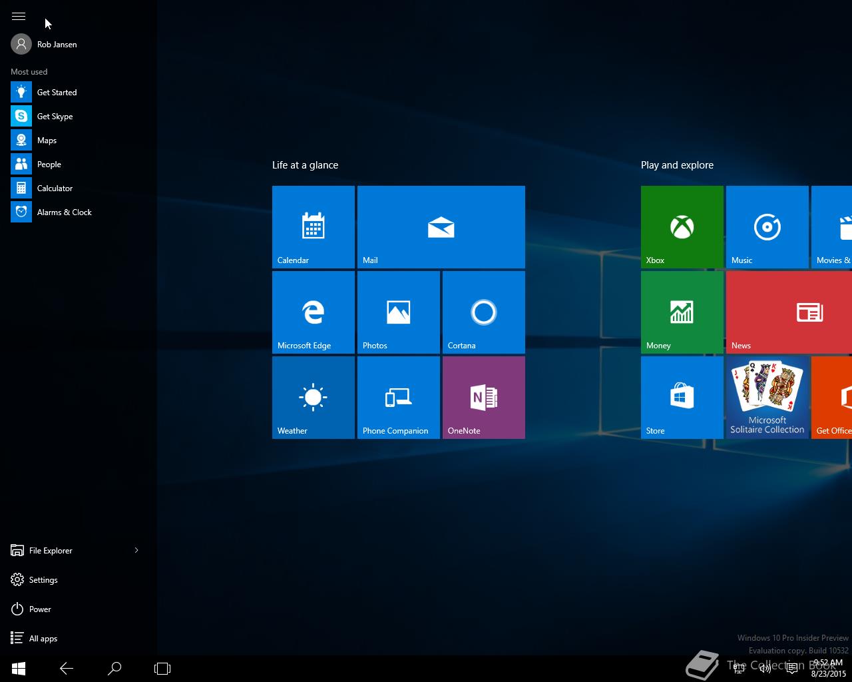Click the Windows Start button
Screen dimensions: 852x682
pyautogui.click(x=19, y=669)
